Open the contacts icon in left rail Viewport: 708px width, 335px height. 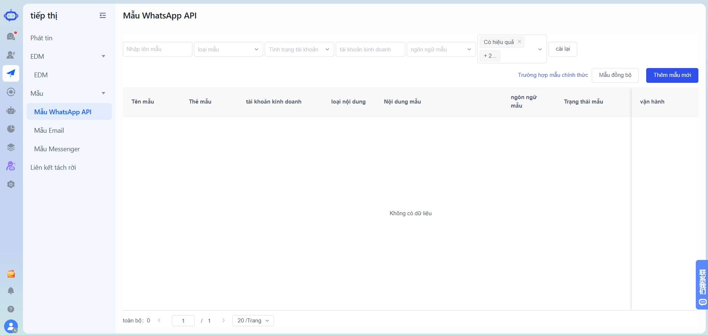click(x=11, y=55)
